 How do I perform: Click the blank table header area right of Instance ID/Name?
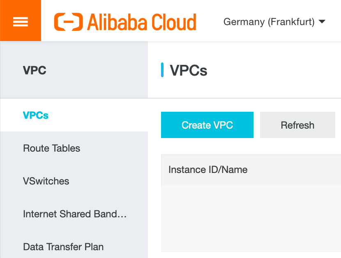point(294,170)
